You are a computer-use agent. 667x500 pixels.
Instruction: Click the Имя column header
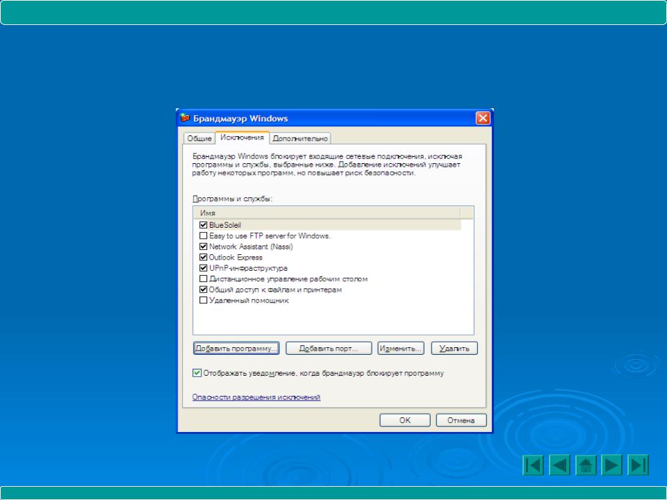click(x=327, y=213)
